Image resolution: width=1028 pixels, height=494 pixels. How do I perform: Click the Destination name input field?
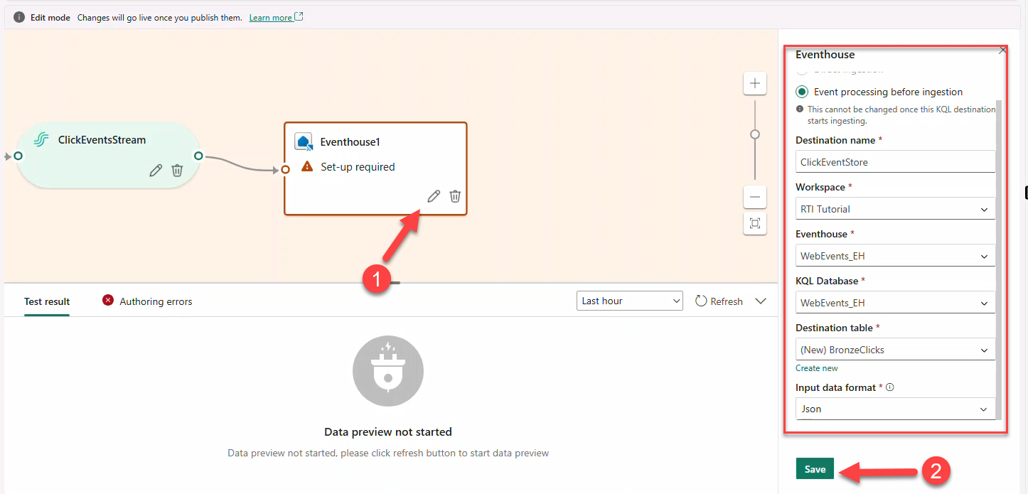[x=895, y=162]
